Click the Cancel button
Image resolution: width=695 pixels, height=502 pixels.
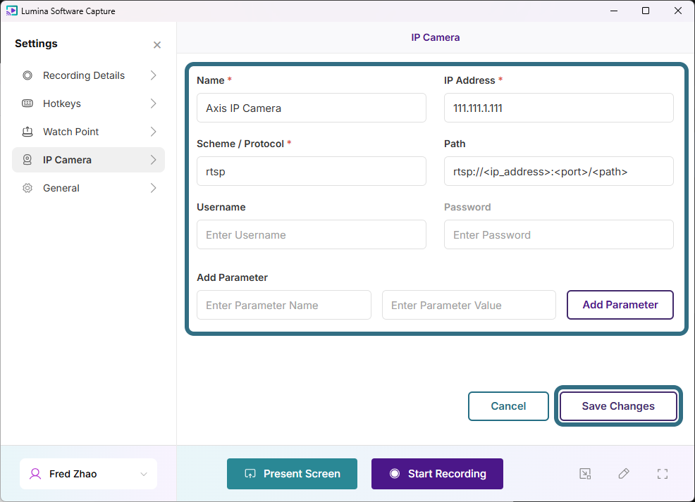[x=508, y=406]
